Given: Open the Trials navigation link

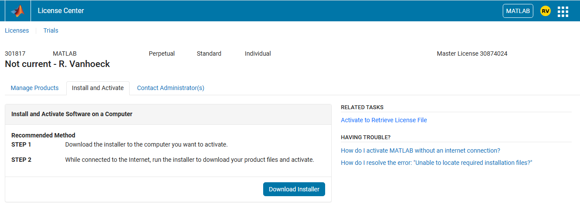Looking at the screenshot, I should click(x=51, y=30).
